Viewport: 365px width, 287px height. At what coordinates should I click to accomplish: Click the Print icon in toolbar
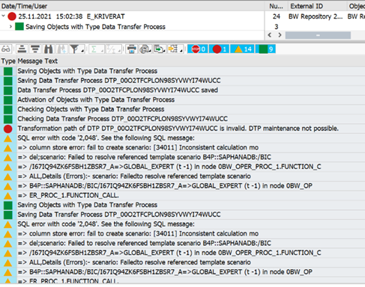132,49
